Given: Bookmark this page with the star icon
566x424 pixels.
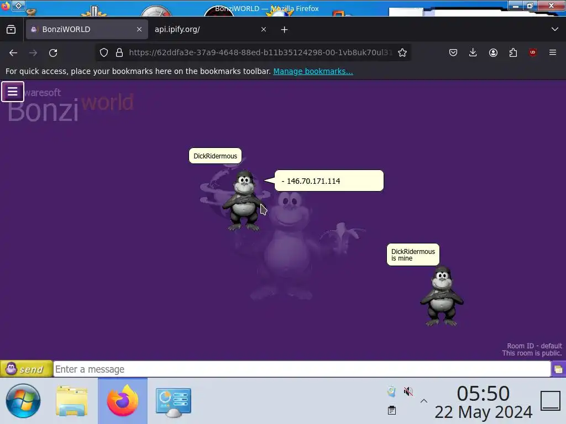Looking at the screenshot, I should [402, 52].
